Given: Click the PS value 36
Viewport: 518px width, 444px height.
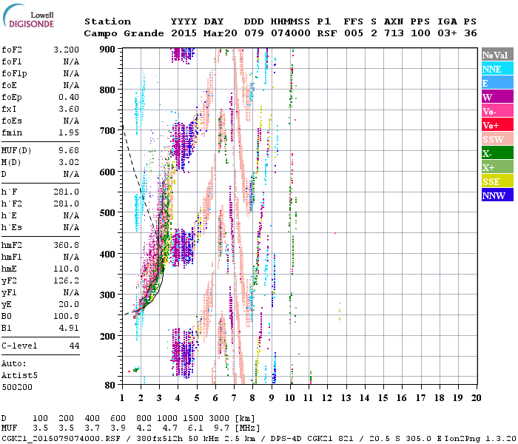Looking at the screenshot, I should coord(471,33).
